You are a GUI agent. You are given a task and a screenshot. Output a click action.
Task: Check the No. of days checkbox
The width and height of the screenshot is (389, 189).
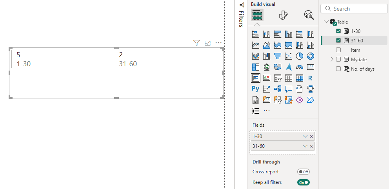[x=338, y=69]
